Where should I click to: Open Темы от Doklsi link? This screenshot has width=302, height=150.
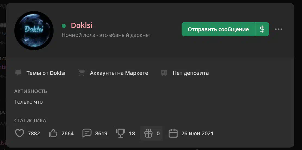click(x=46, y=73)
